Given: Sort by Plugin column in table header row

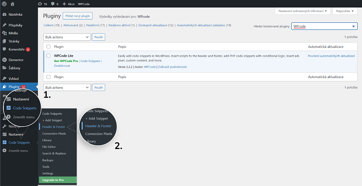Looking at the screenshot, I should point(59,47).
